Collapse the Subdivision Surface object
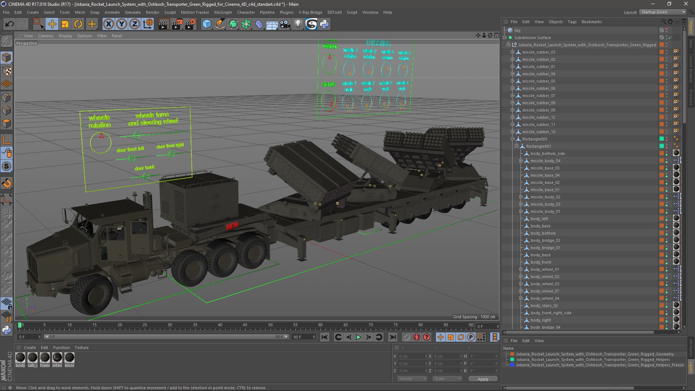The image size is (695, 391). pos(505,38)
